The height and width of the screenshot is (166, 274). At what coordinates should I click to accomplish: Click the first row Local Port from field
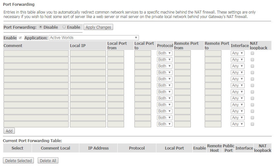coord(116,53)
